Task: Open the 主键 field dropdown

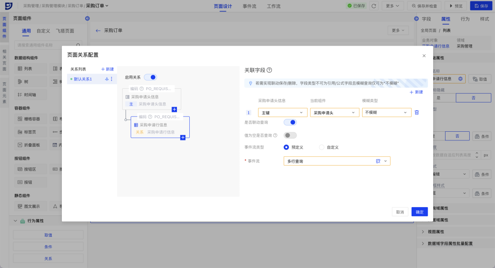Action: click(x=282, y=113)
